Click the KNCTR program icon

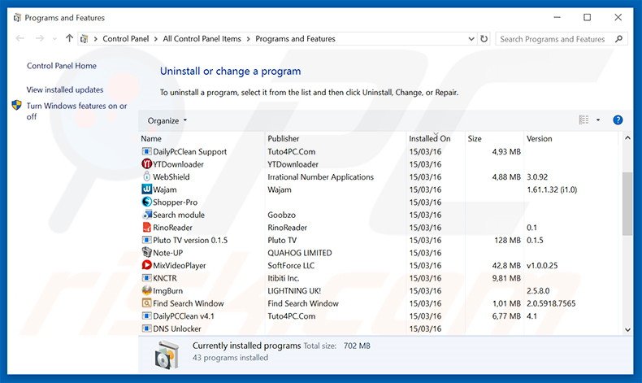[x=146, y=278]
